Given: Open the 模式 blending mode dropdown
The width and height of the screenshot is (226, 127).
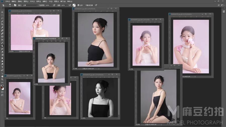Looking at the screenshot, I should 30,5.
